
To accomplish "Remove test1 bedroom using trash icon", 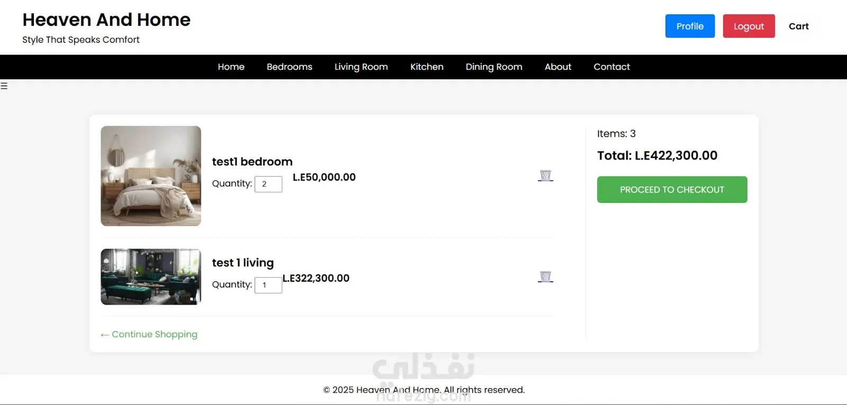I will pos(545,176).
